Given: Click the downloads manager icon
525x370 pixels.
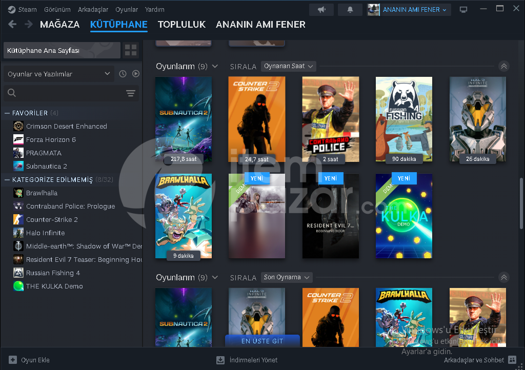Looking at the screenshot, I should 220,360.
